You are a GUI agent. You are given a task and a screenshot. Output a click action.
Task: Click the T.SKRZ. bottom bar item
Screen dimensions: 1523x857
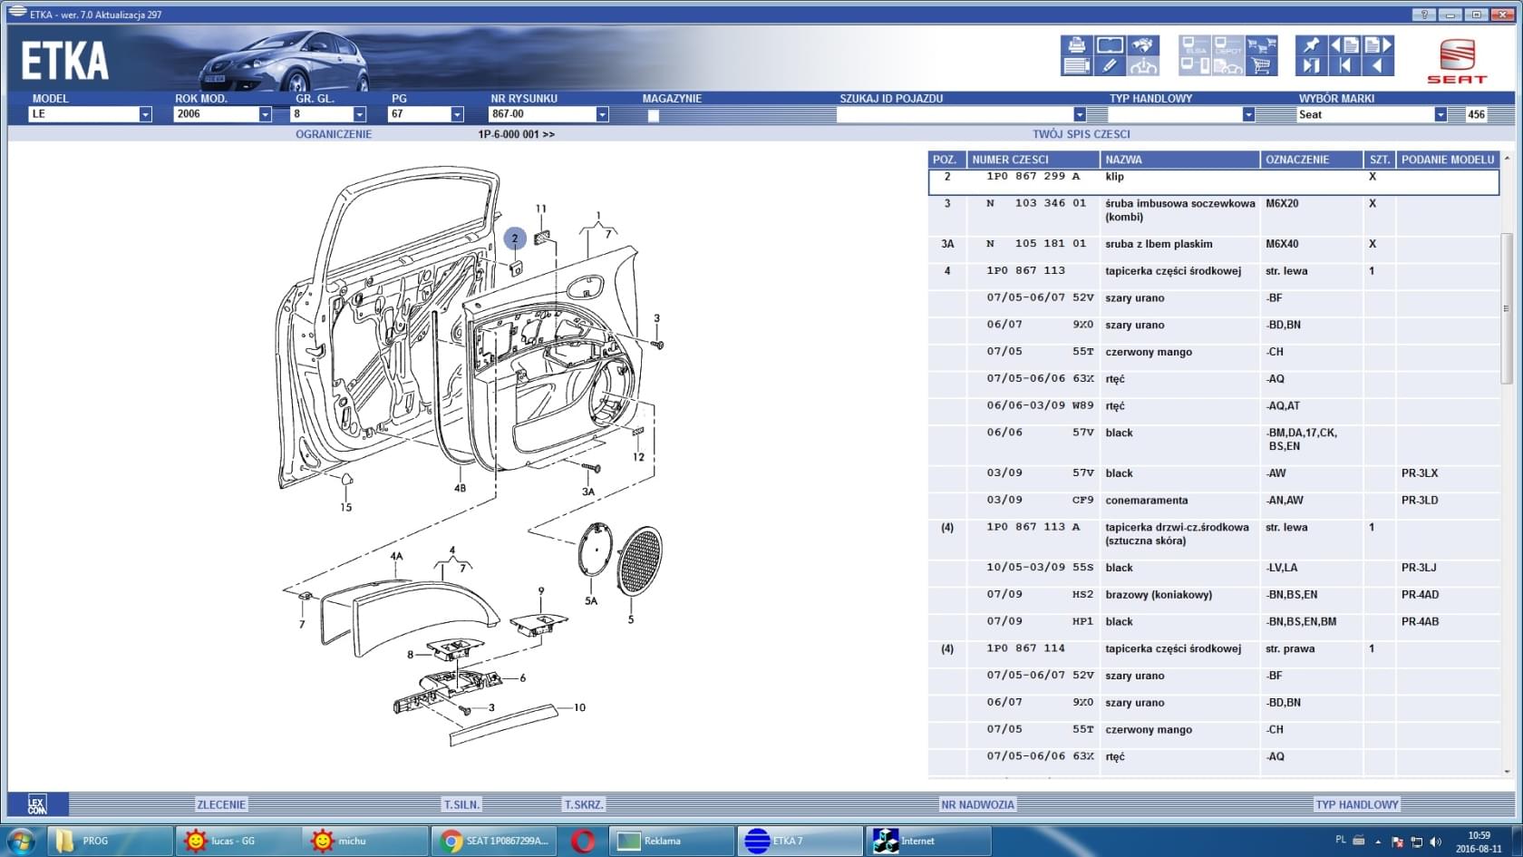pyautogui.click(x=584, y=804)
